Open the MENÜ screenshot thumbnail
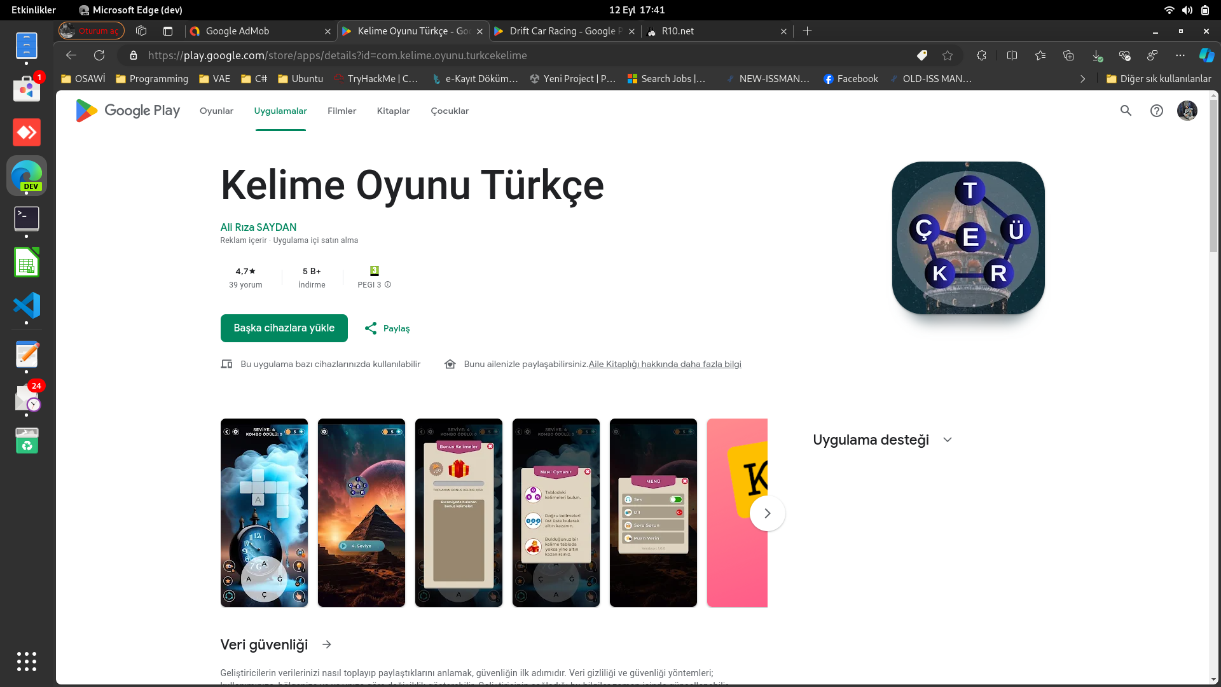 pos(653,513)
